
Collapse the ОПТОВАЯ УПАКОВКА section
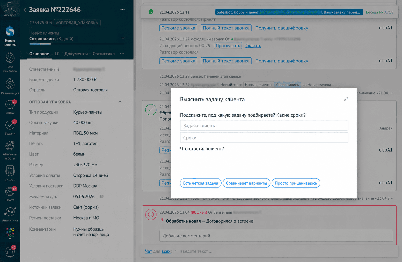tap(120, 102)
